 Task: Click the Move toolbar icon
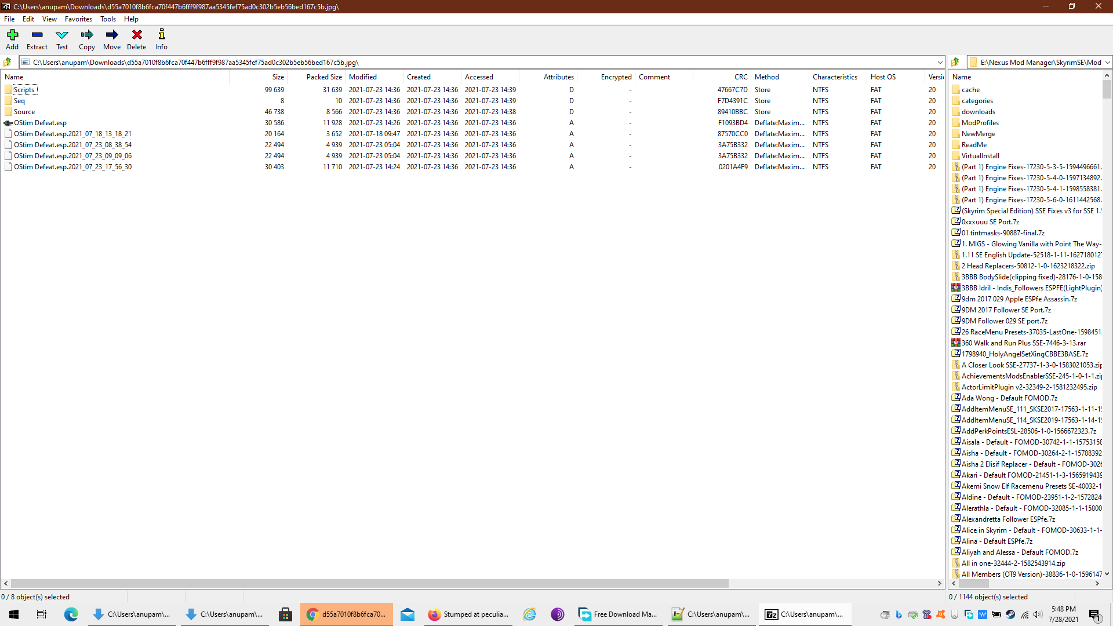click(112, 40)
